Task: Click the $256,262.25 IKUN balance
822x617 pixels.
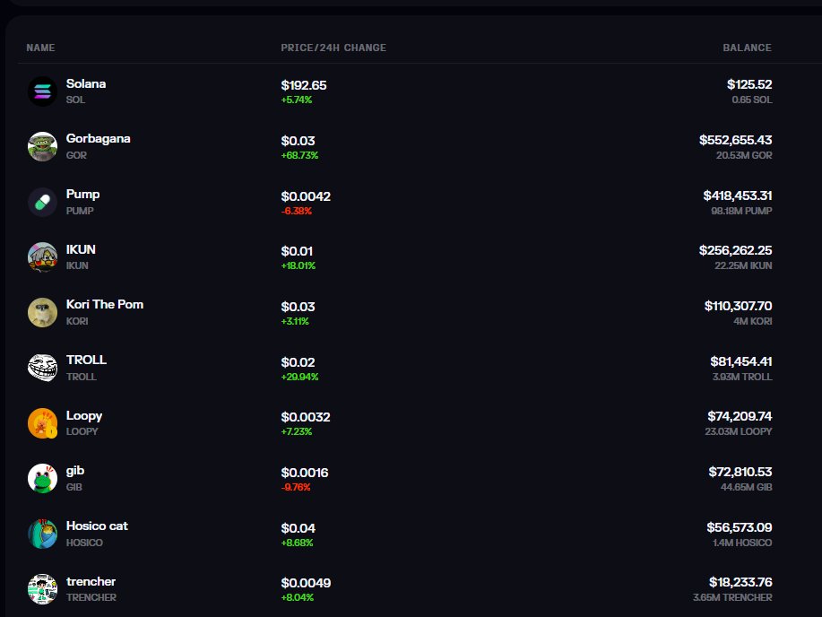Action: tap(736, 250)
